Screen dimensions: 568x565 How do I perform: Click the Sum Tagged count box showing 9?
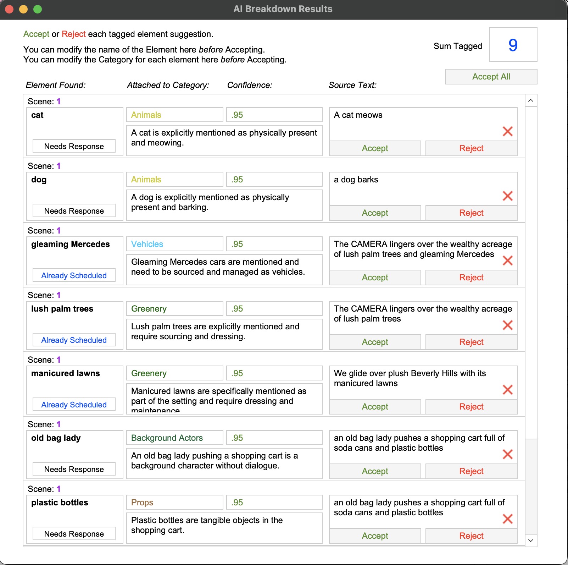pos(513,45)
